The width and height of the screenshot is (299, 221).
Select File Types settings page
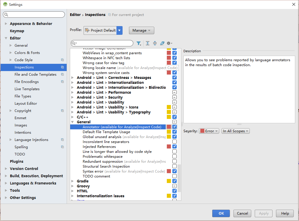coord(23,96)
